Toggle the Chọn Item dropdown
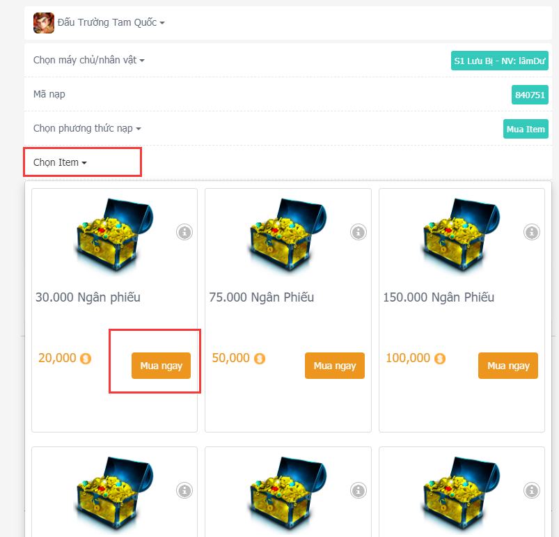The image size is (559, 537). (x=60, y=162)
